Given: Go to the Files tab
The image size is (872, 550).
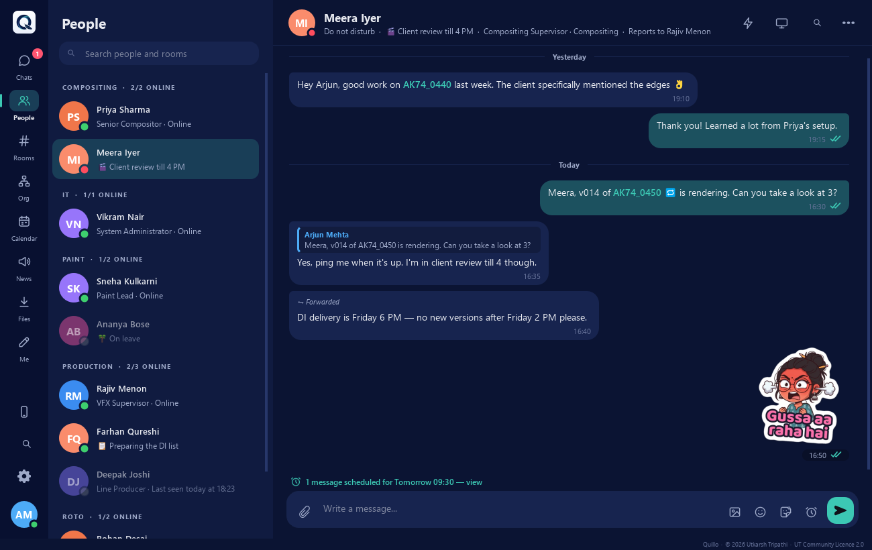Looking at the screenshot, I should tap(24, 307).
